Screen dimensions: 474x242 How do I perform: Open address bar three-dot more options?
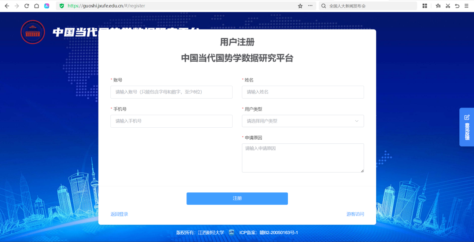point(310,6)
